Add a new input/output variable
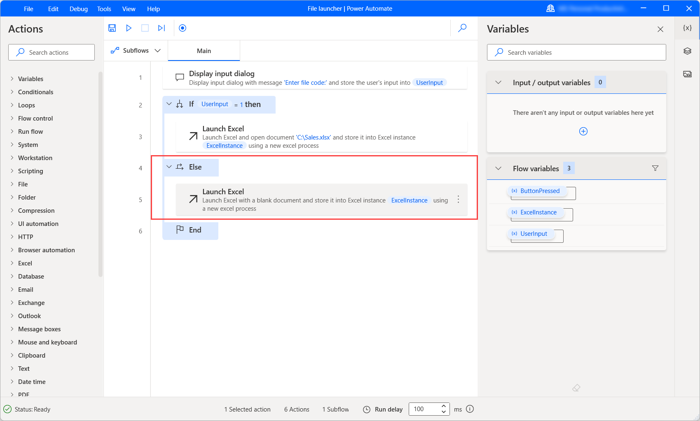Screen dimensions: 700x421 pos(583,131)
